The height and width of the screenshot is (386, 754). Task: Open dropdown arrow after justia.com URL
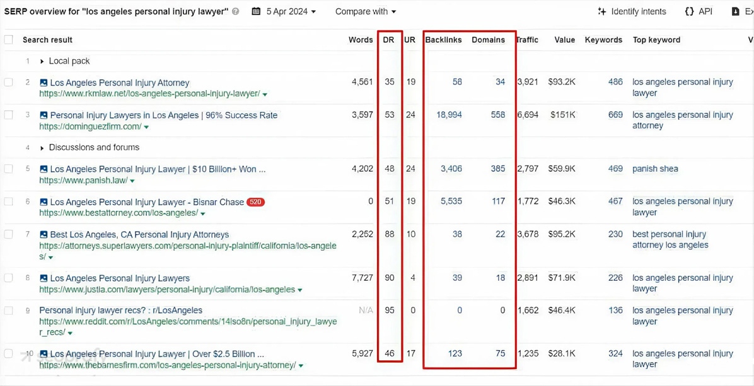(300, 290)
